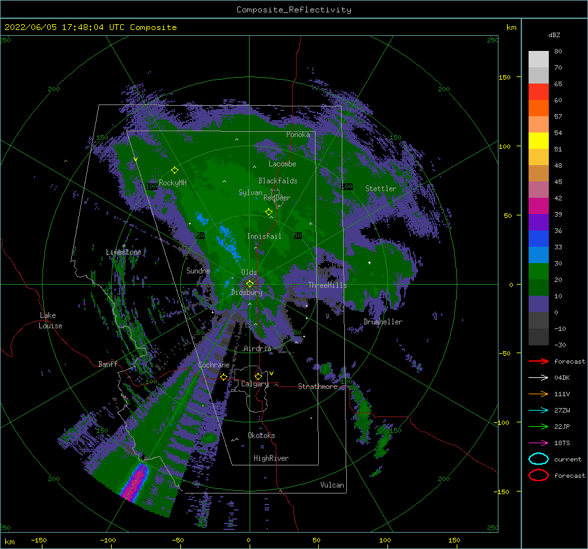
Task: Select the bright green swatch between 30 and 20
Action: pos(538,272)
